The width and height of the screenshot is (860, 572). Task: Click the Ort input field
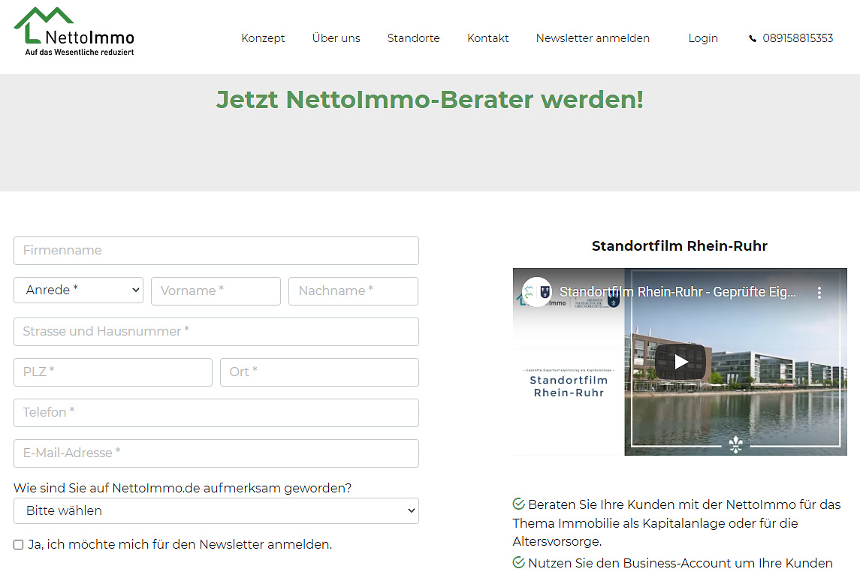320,372
